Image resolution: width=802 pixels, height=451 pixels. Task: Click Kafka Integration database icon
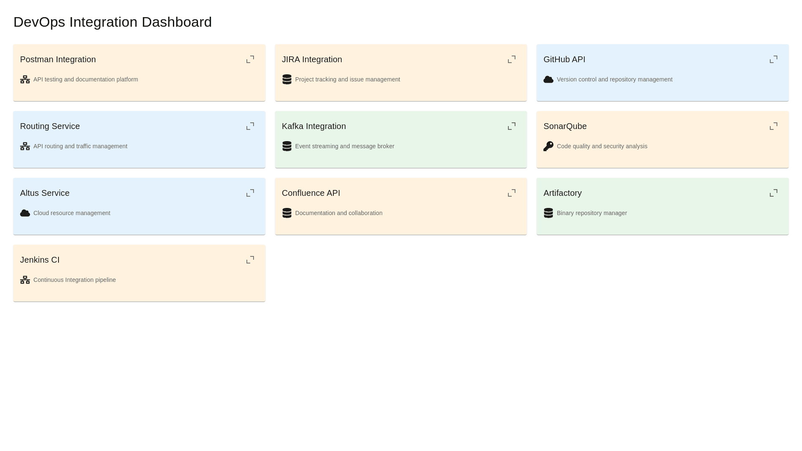tap(287, 146)
